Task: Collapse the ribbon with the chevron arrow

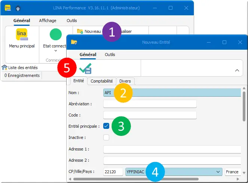Action: pos(237,71)
